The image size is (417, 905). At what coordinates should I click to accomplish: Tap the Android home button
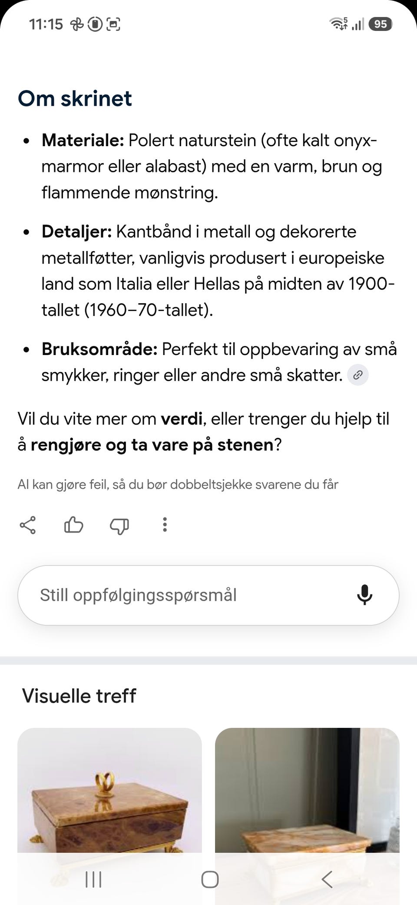click(210, 879)
